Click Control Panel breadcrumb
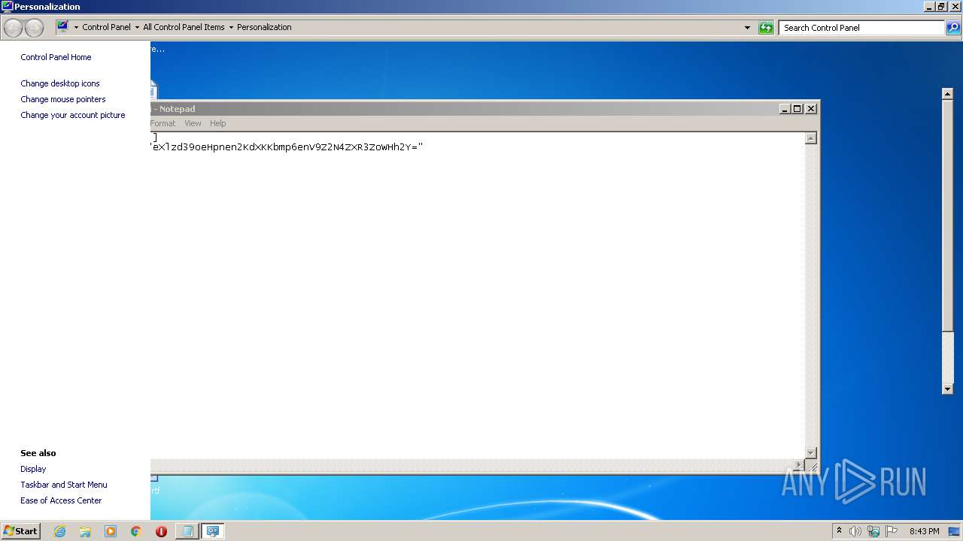The image size is (963, 541). tap(106, 27)
